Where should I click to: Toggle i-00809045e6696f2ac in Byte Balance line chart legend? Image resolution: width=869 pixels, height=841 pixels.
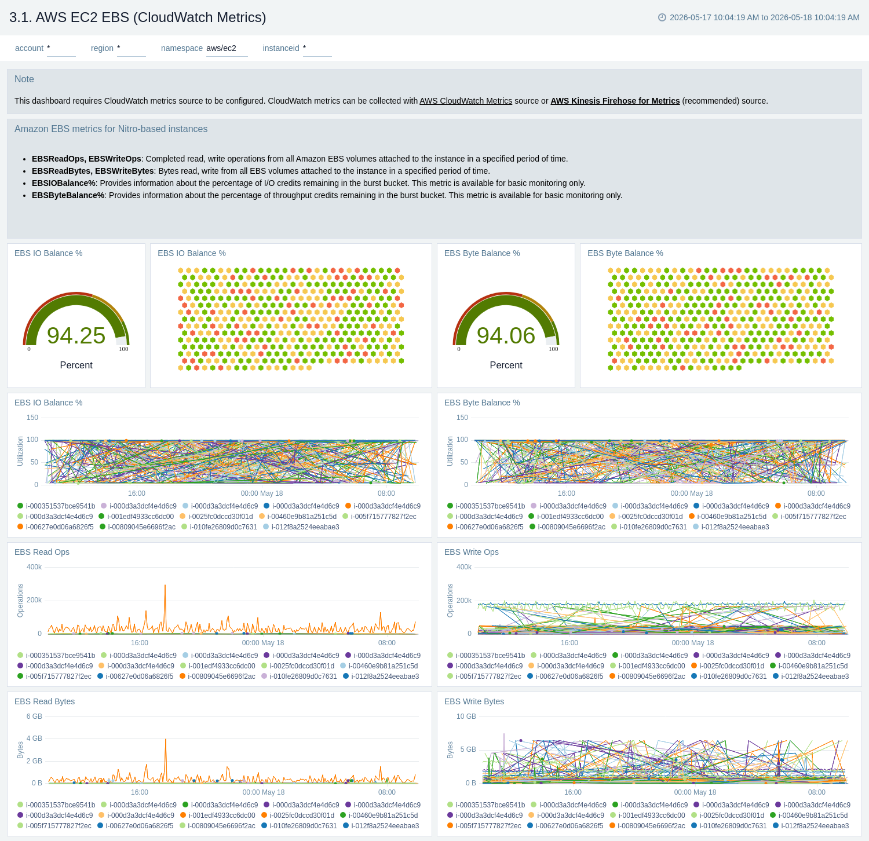567,527
